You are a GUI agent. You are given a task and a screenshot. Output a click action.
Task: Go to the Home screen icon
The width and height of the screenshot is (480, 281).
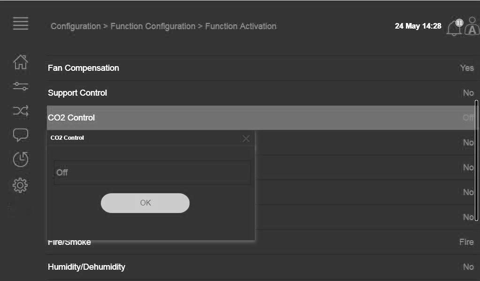pyautogui.click(x=21, y=62)
